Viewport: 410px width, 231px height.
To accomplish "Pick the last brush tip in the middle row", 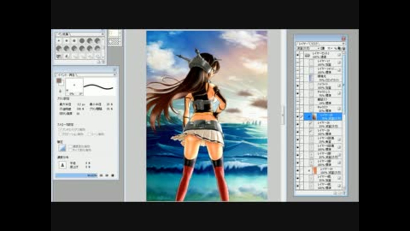I will [97, 48].
